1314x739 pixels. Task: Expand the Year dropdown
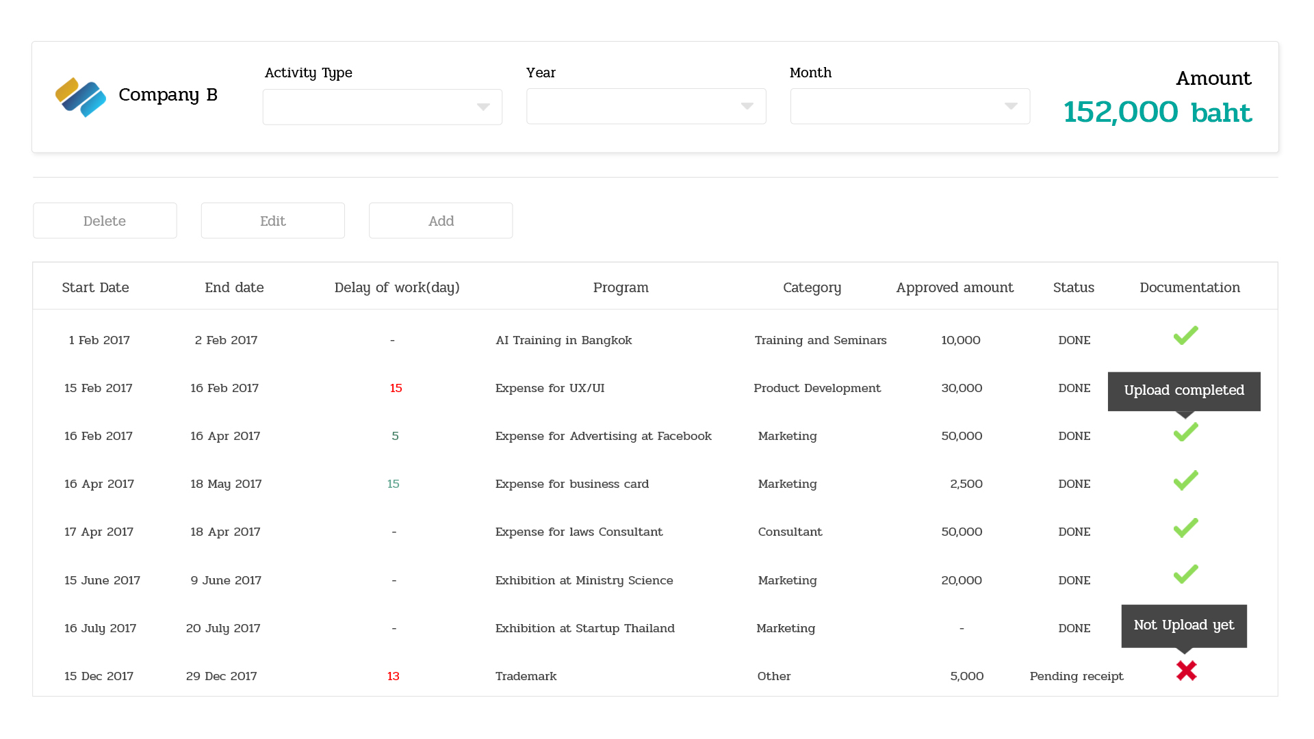645,106
